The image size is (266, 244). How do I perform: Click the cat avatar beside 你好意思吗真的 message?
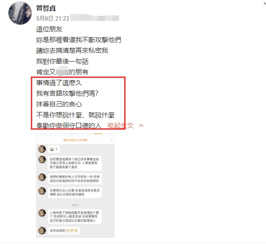(x=42, y=160)
